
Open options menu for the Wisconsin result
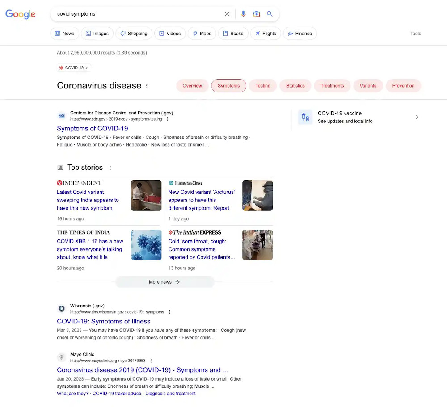click(169, 312)
